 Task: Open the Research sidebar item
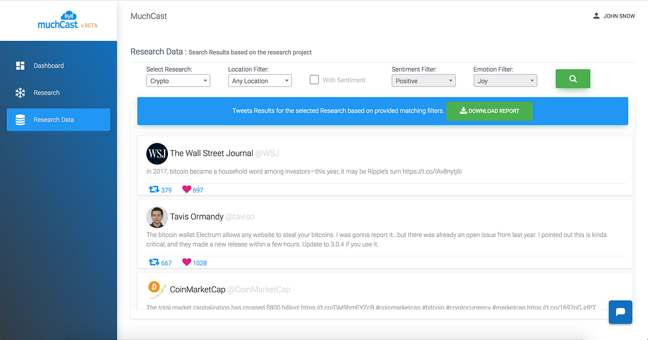(58, 93)
